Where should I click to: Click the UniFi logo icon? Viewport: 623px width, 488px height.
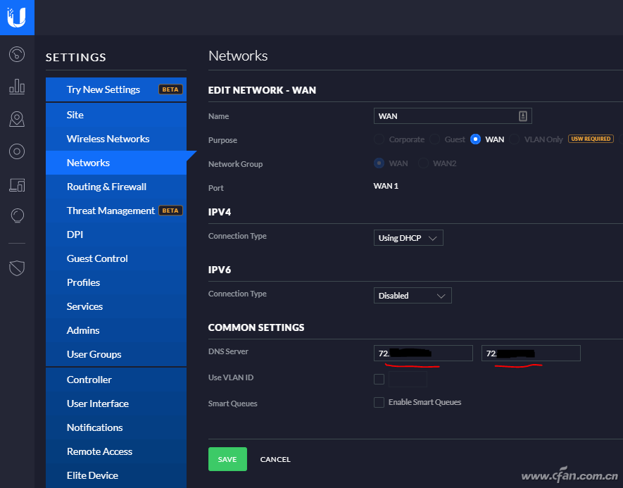pos(17,17)
